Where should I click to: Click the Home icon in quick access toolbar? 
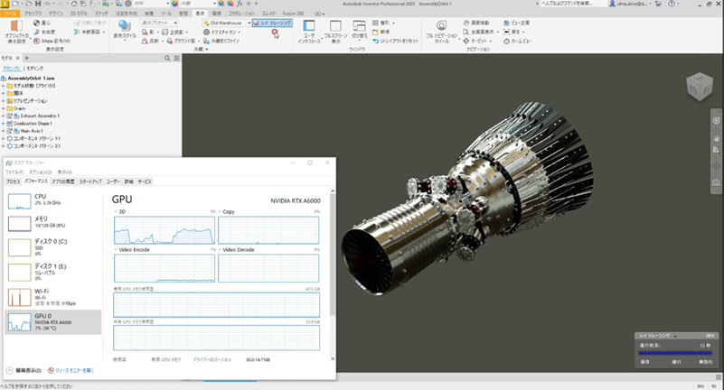pyautogui.click(x=74, y=4)
